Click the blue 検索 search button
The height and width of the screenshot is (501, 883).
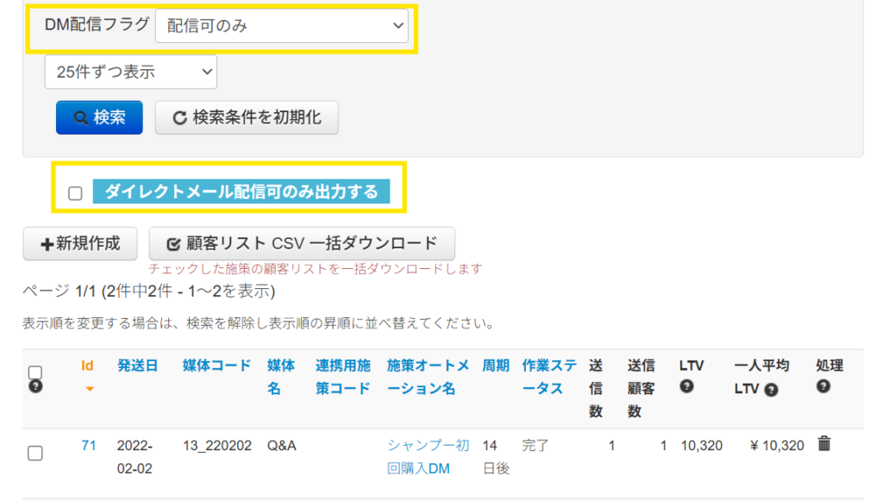click(x=99, y=118)
